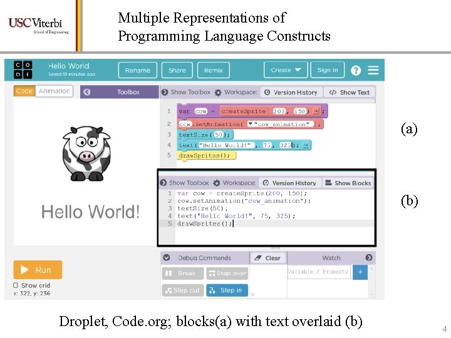Image resolution: width=451 pixels, height=338 pixels.
Task: Select the drawSprites() block
Action: (x=206, y=156)
